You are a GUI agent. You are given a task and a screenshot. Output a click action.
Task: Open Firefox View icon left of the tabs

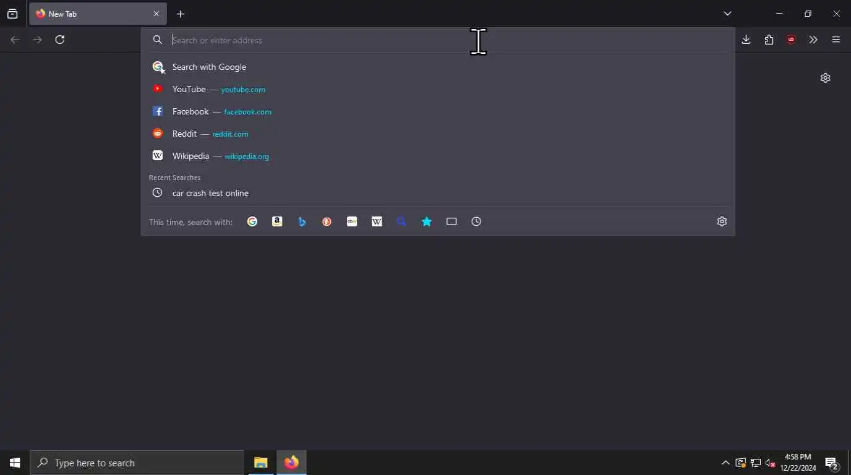12,14
